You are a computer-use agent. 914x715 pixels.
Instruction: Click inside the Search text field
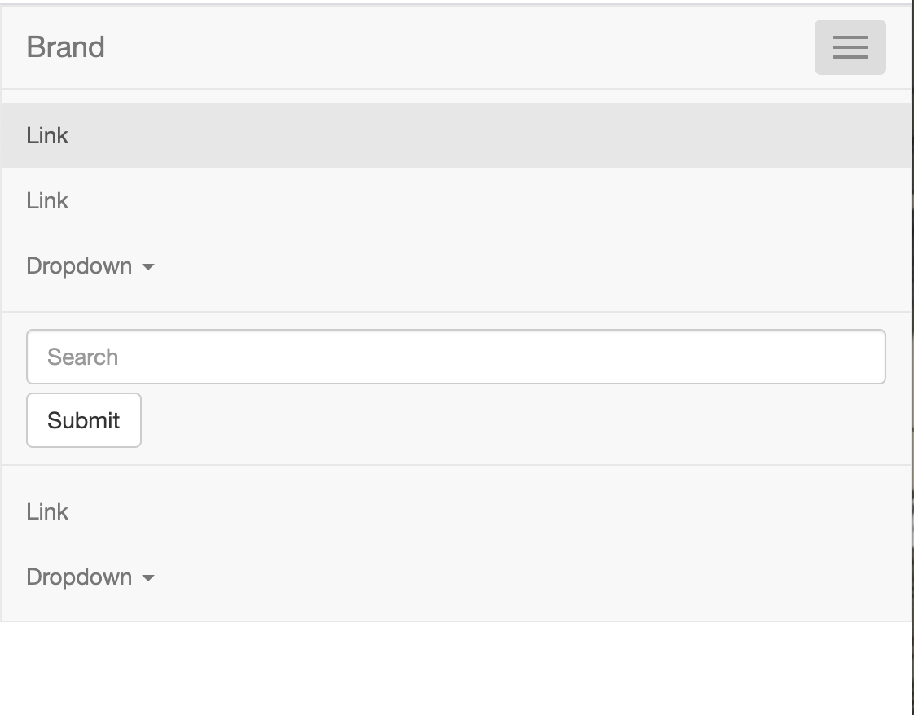click(x=455, y=356)
